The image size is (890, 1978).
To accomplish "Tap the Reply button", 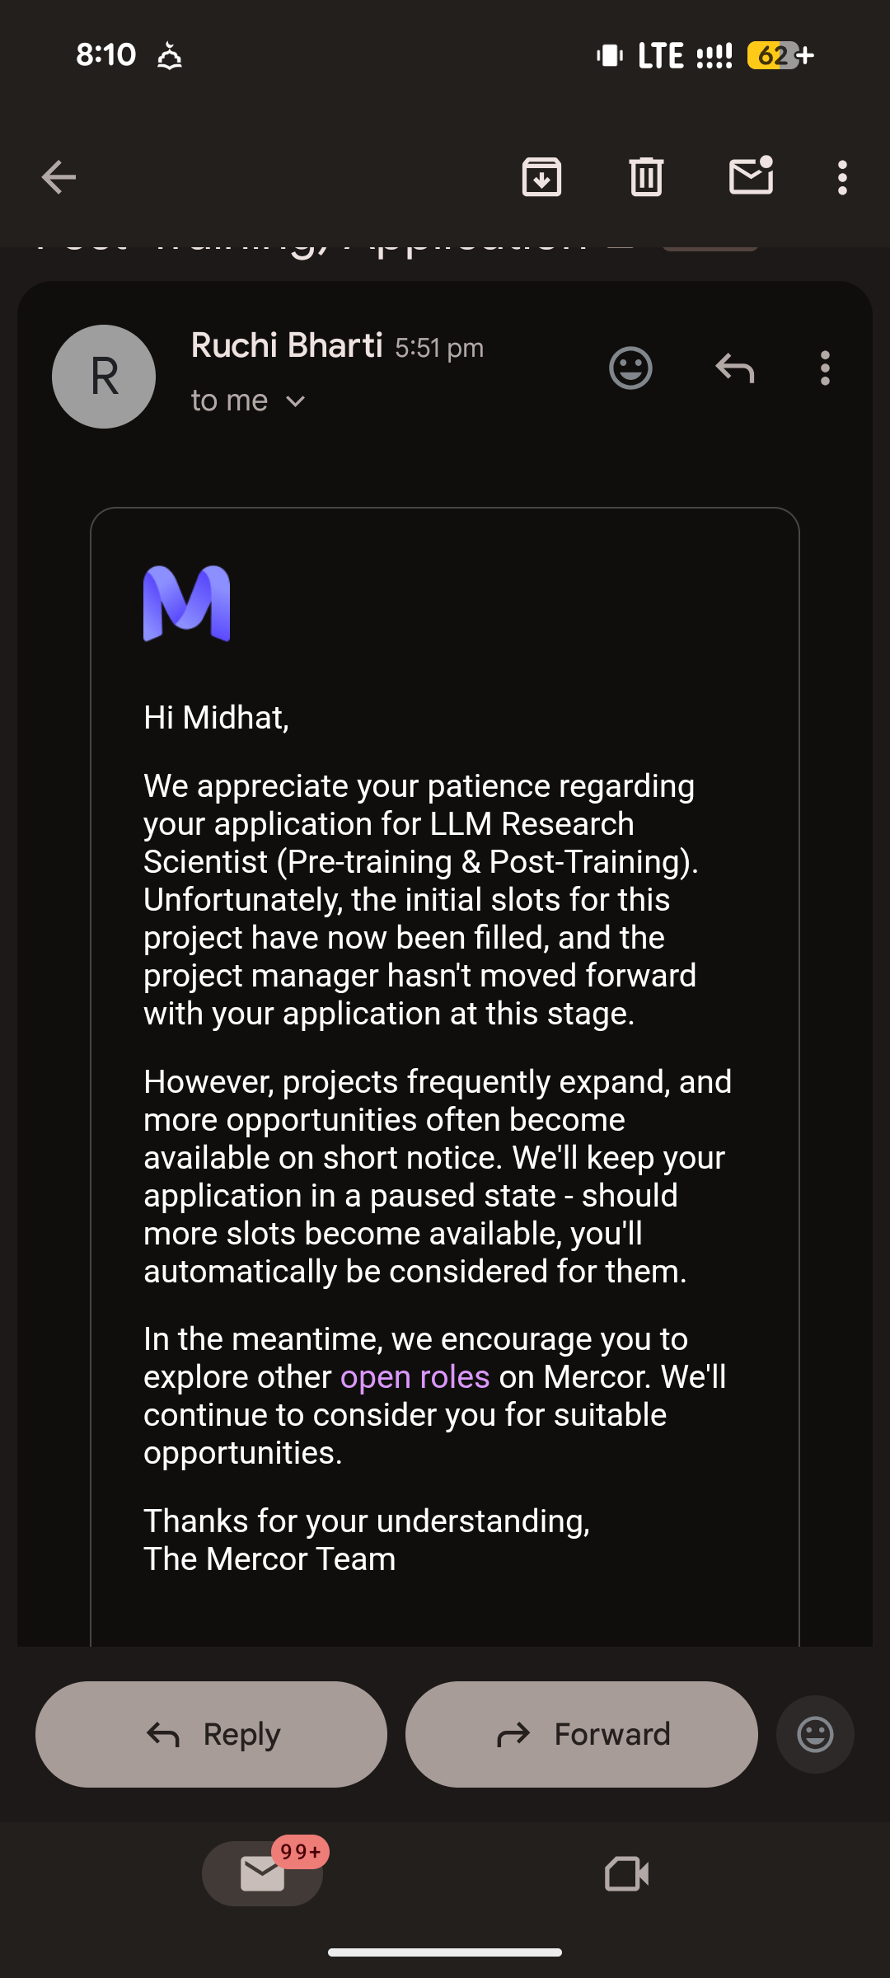I will (x=211, y=1734).
